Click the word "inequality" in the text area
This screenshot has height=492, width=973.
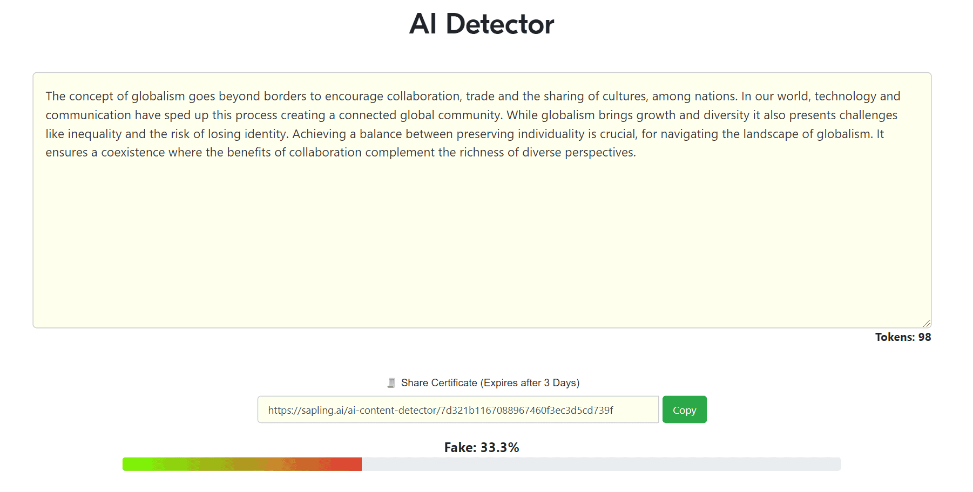[x=96, y=134]
